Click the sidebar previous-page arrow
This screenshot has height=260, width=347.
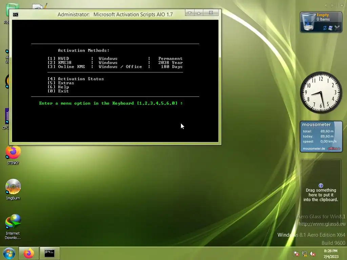[x=326, y=5]
